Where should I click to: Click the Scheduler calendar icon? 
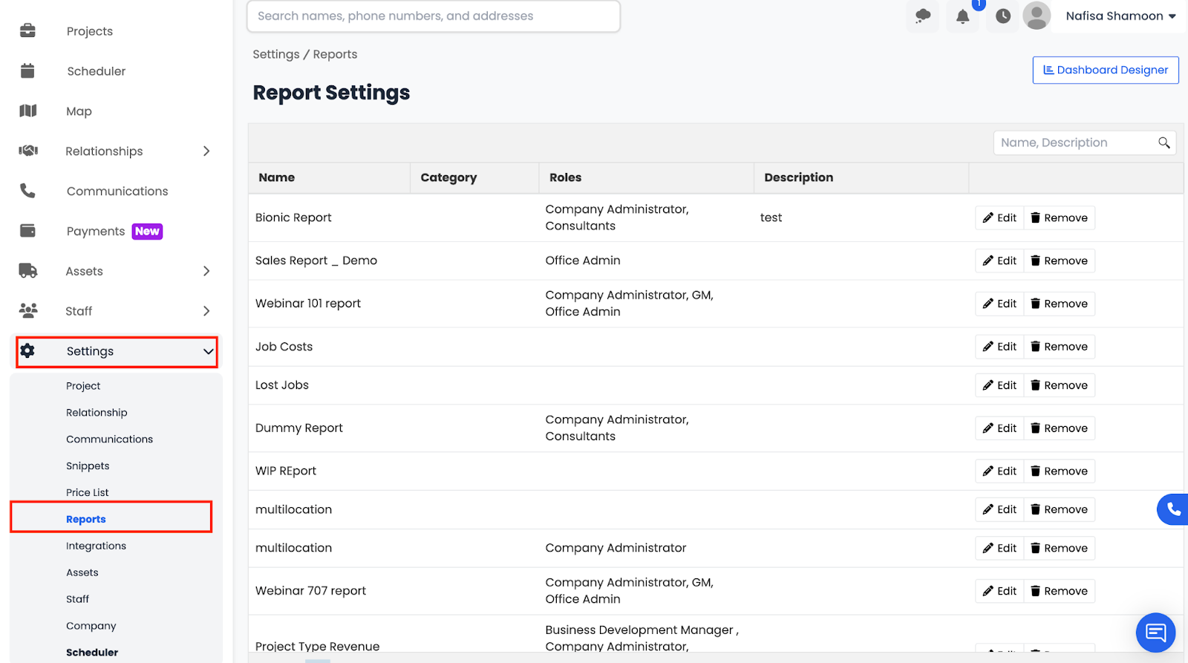pyautogui.click(x=28, y=71)
